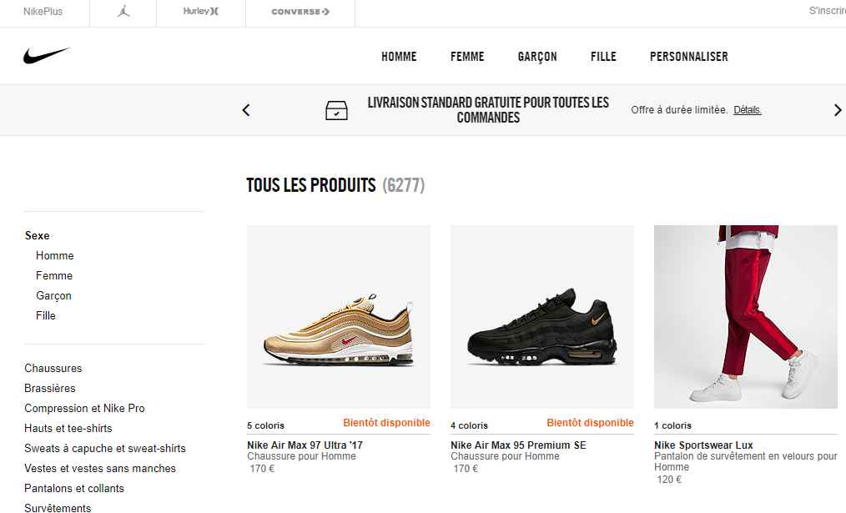Viewport: 846px width, 513px height.
Task: Open the black Air Max 95 Premium thumbnail
Action: click(542, 316)
